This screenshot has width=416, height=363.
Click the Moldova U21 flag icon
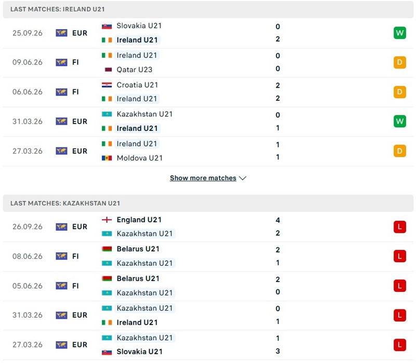coord(107,158)
